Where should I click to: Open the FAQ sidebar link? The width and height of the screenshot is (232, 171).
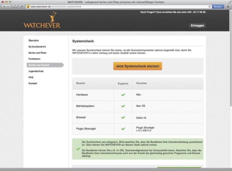coord(31,77)
